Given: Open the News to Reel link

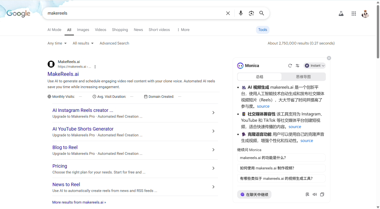Looking at the screenshot, I should coord(66,184).
